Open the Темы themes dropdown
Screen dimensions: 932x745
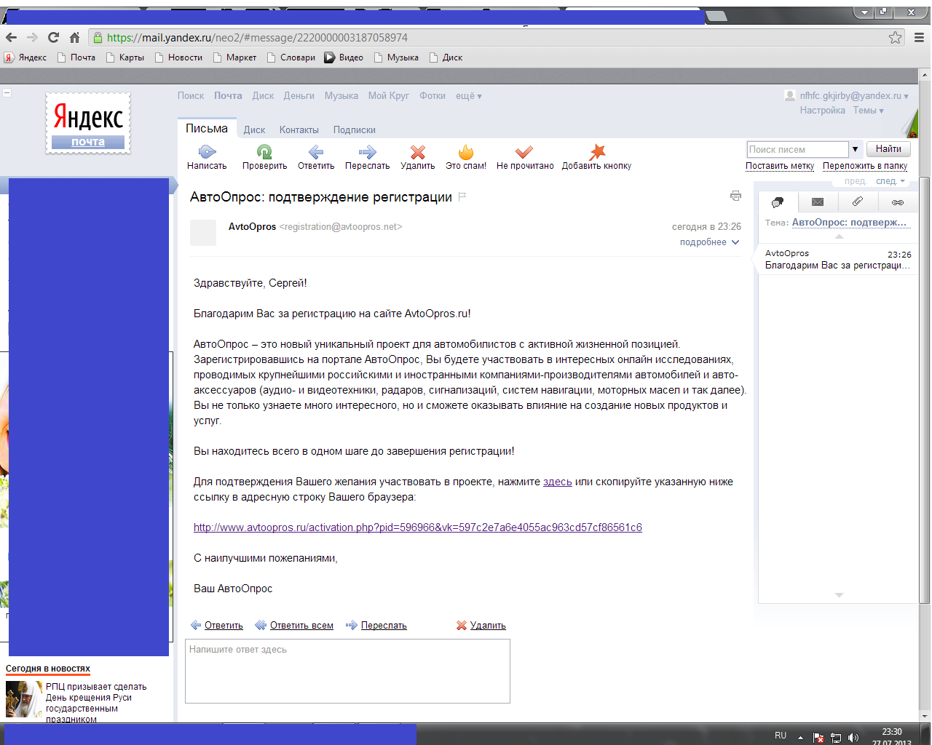tap(868, 111)
